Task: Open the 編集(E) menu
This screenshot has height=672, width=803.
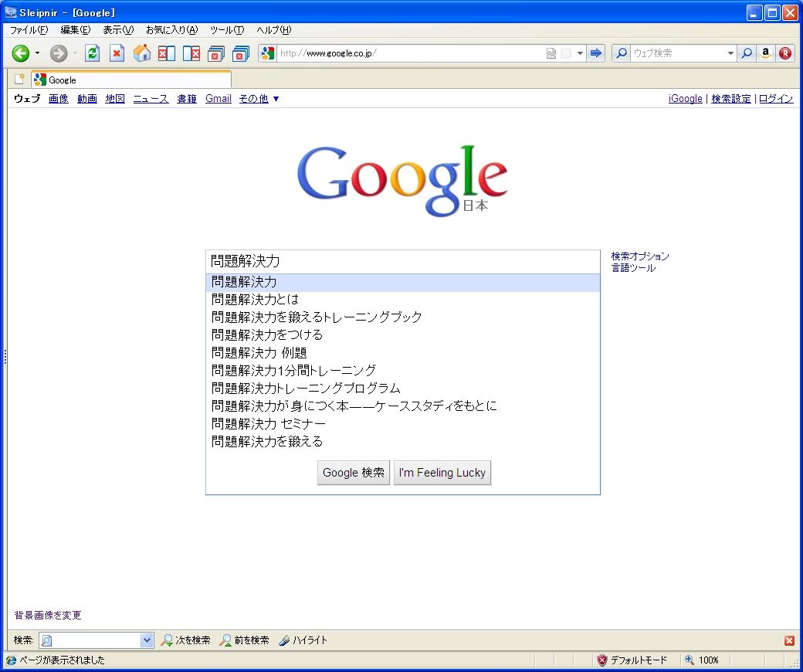Action: 76,30
